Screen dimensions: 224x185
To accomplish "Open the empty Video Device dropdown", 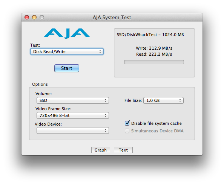I will pos(73,130).
